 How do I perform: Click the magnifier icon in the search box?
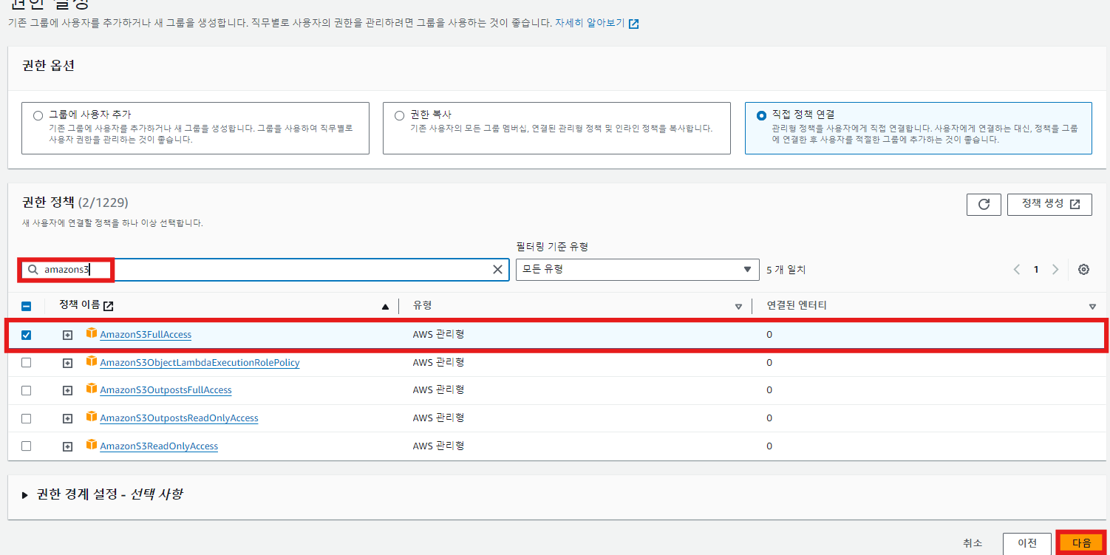(x=33, y=270)
